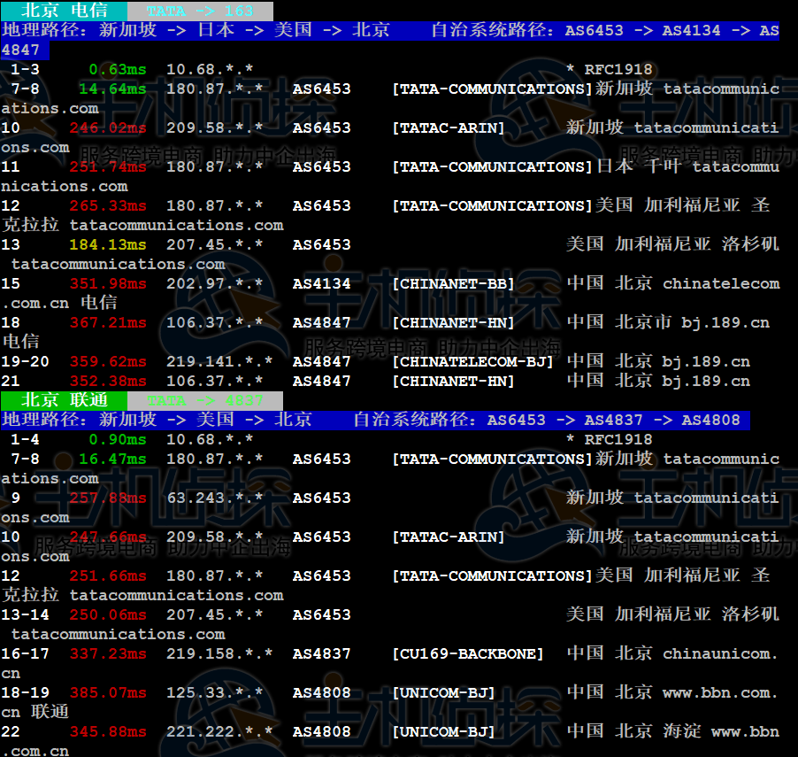This screenshot has height=757, width=798.
Task: Click latency value 247.66ms
Action: [108, 537]
